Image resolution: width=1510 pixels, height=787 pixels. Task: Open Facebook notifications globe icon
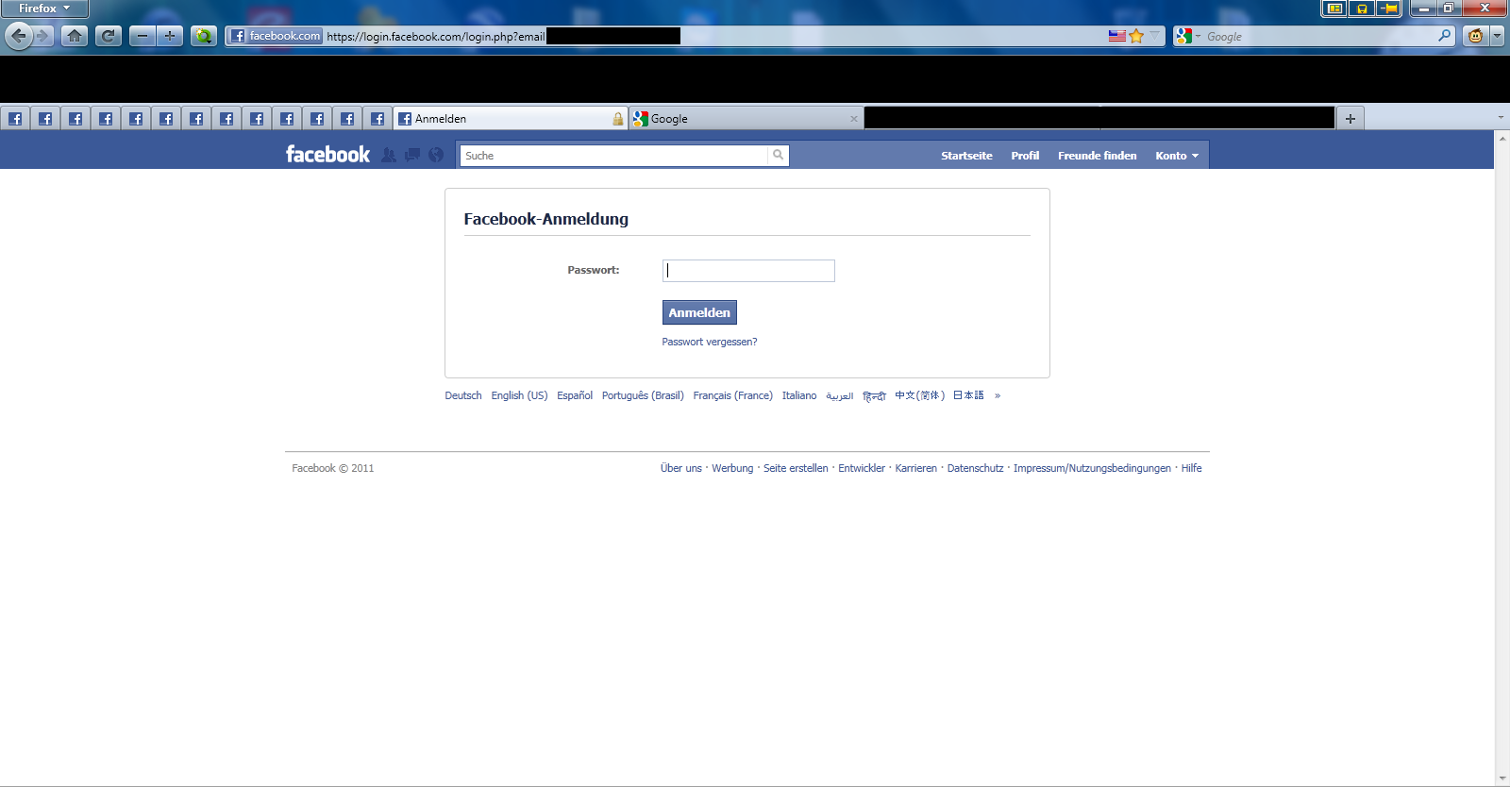tap(436, 155)
